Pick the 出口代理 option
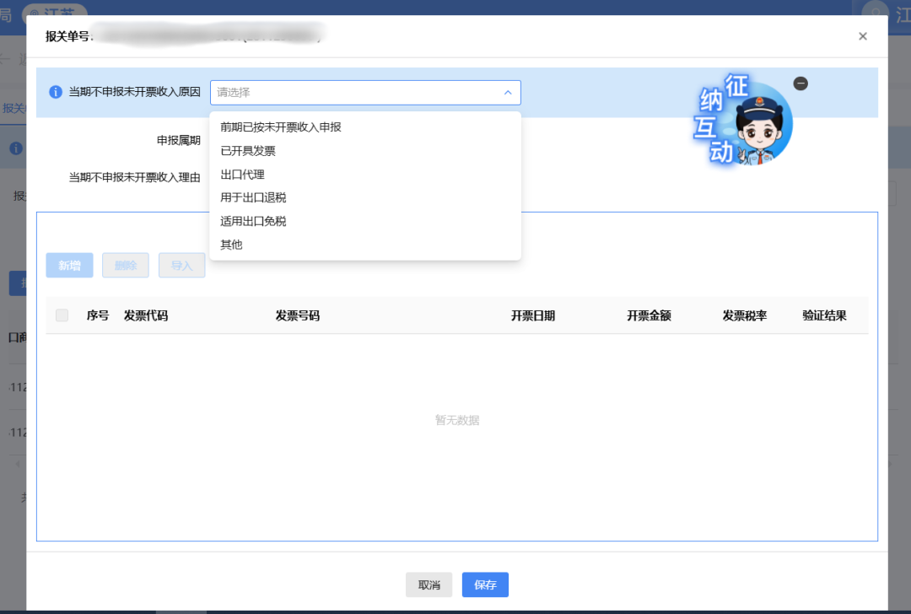 242,175
